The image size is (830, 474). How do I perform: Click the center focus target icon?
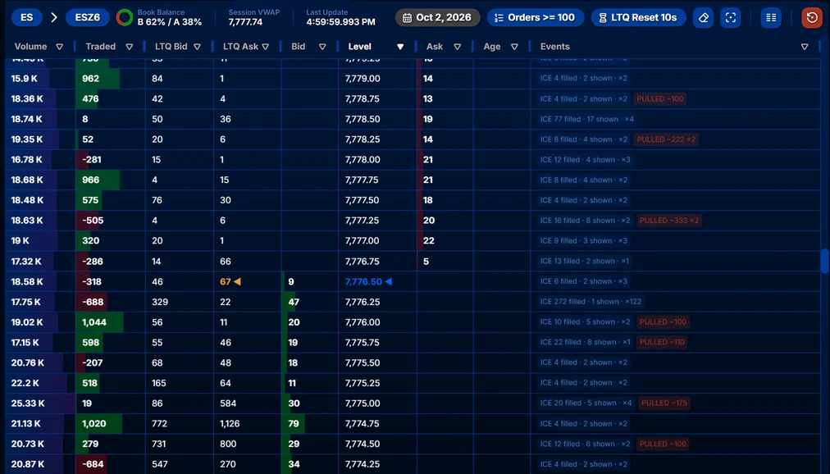click(731, 17)
